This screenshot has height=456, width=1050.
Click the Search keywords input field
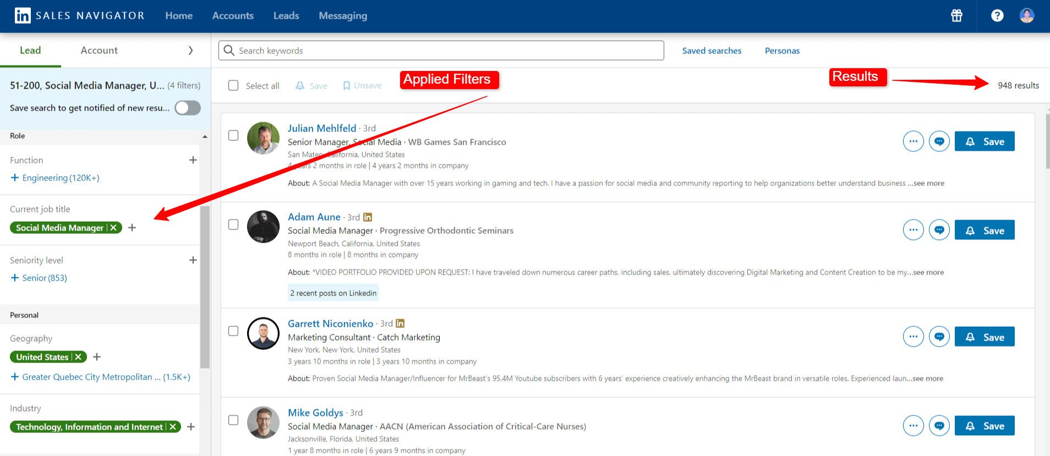pos(440,51)
